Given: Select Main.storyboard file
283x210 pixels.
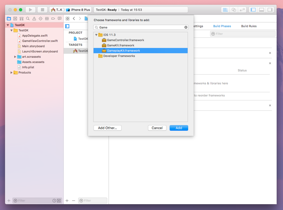Looking at the screenshot, I should [33, 46].
